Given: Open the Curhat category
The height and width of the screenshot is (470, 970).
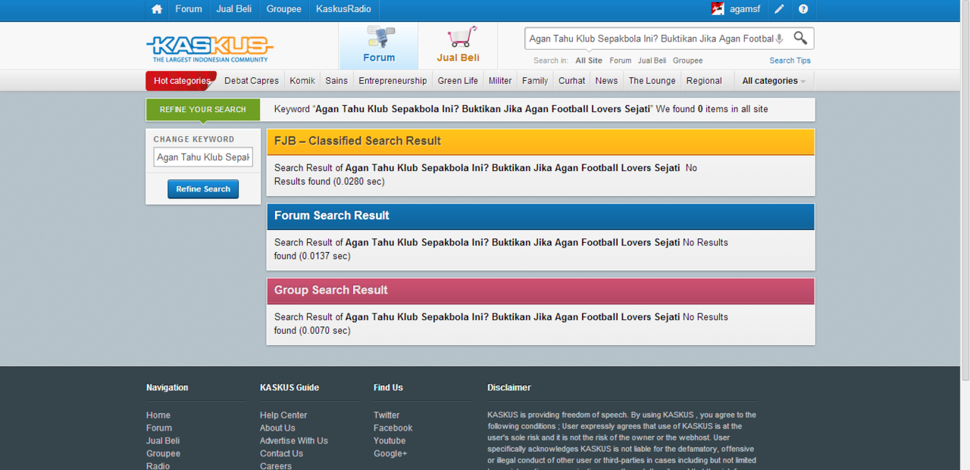Looking at the screenshot, I should 572,81.
